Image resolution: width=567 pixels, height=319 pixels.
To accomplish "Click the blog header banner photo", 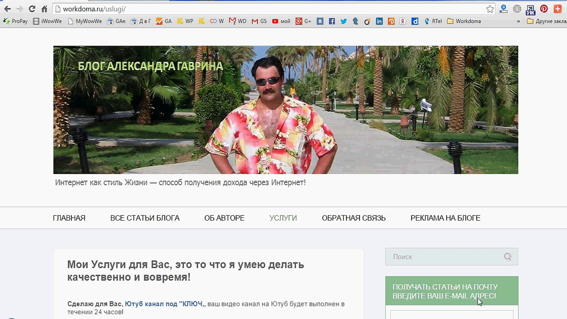I will tap(286, 110).
